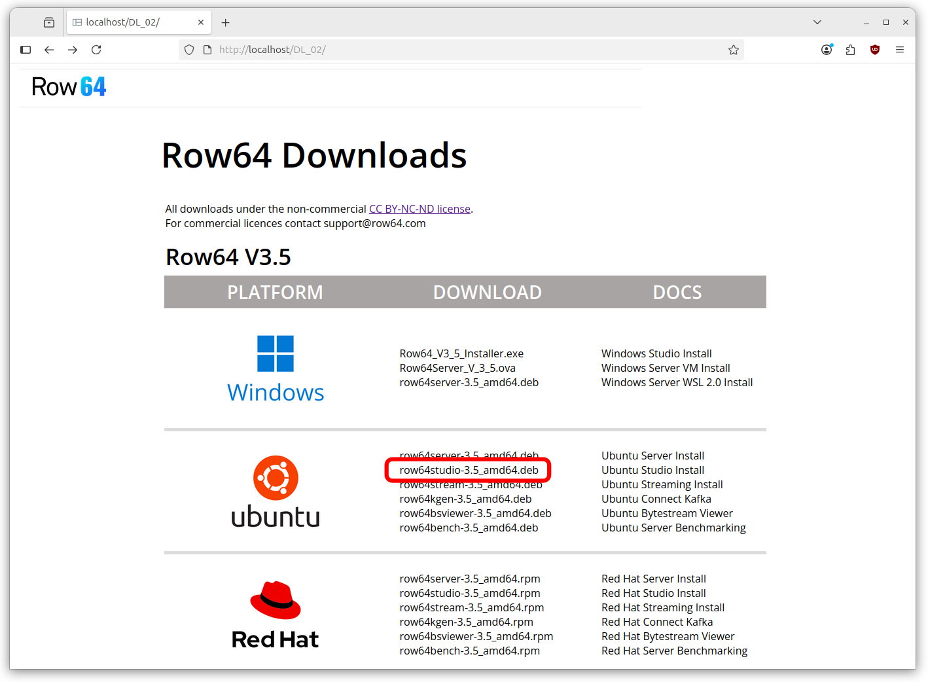Open Red Hat Streaming Install docs
The height and width of the screenshot is (682, 928).
click(x=663, y=607)
